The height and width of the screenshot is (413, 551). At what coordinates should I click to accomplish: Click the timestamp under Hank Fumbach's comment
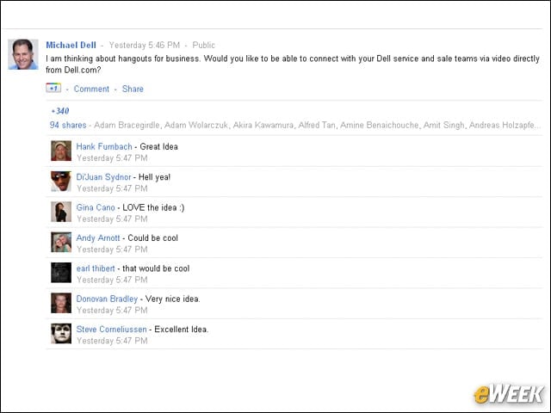tap(112, 158)
